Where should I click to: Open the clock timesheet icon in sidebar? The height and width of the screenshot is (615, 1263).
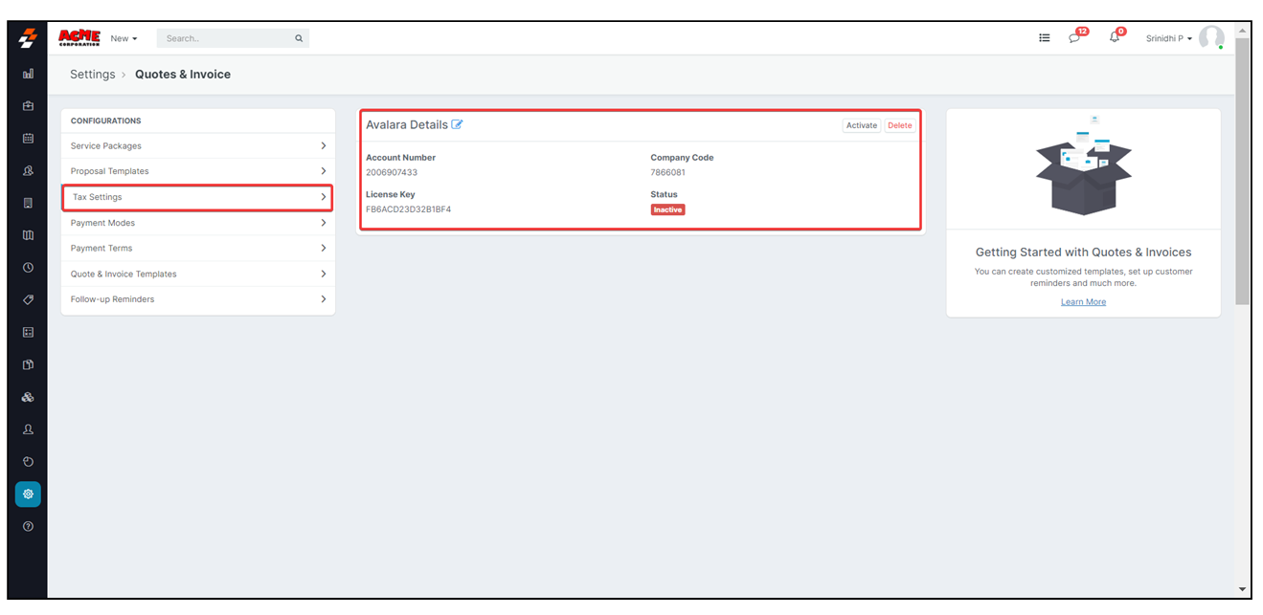pos(28,268)
